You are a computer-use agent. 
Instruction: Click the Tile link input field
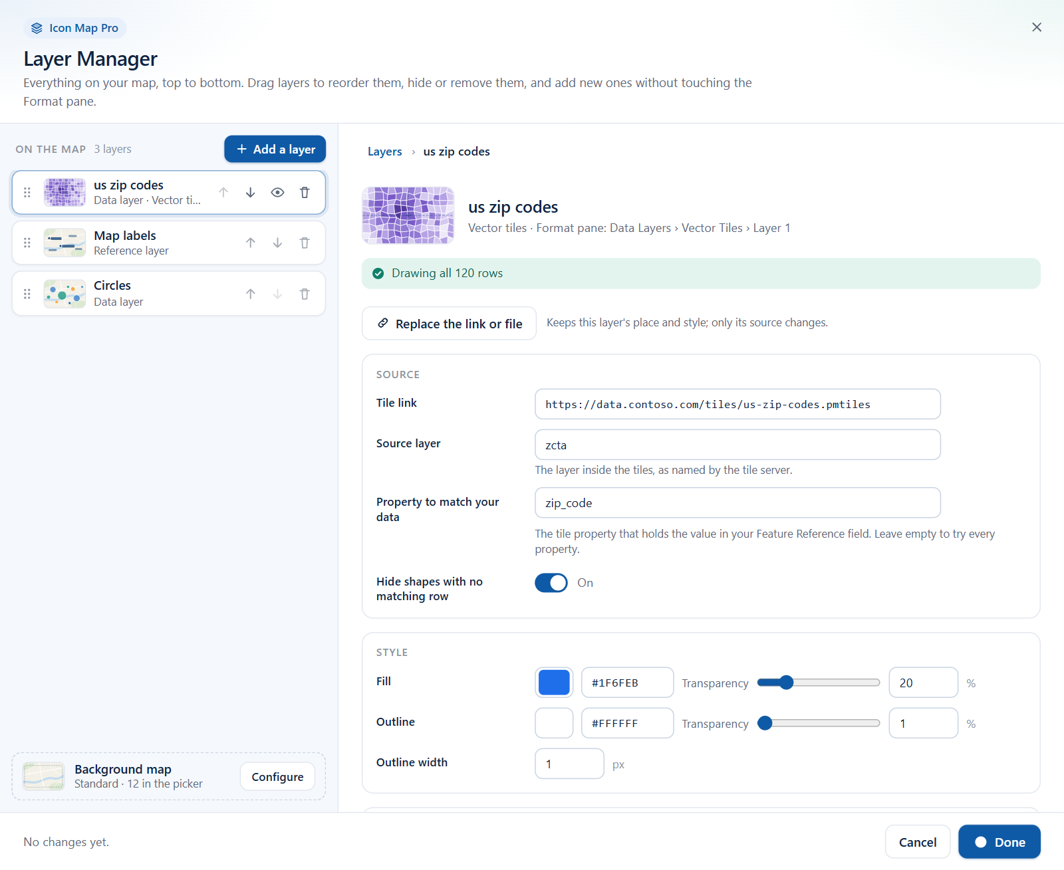pyautogui.click(x=737, y=404)
